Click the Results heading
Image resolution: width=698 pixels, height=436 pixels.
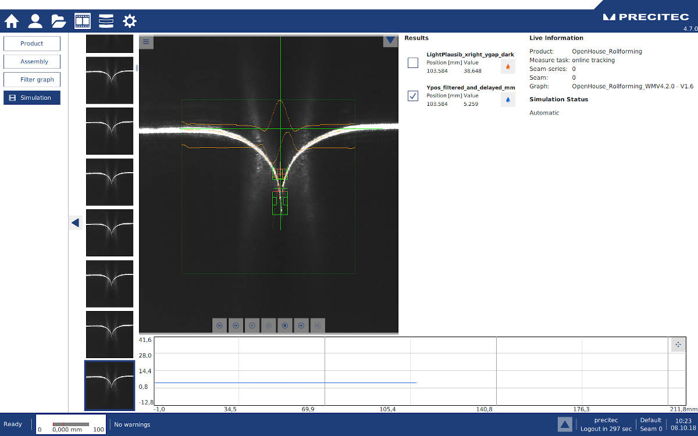pos(416,38)
